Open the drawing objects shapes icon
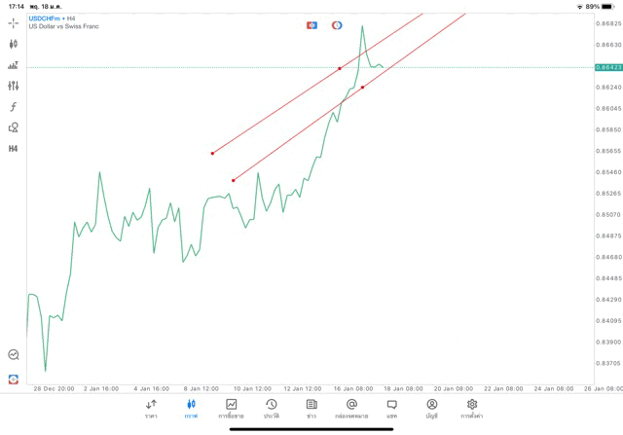 [x=13, y=127]
